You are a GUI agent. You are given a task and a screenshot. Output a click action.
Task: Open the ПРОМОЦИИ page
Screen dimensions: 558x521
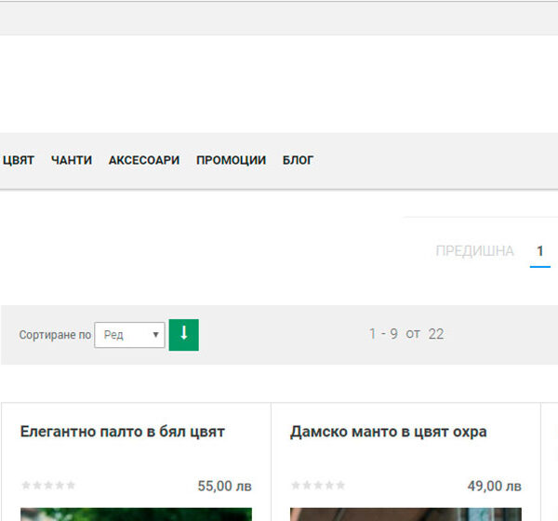(231, 160)
